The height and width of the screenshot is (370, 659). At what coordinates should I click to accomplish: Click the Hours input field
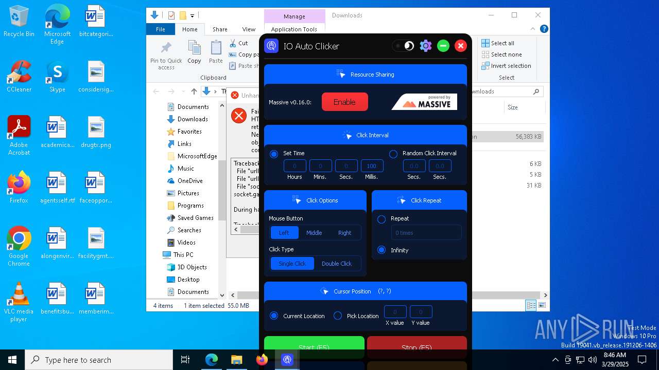tap(295, 166)
